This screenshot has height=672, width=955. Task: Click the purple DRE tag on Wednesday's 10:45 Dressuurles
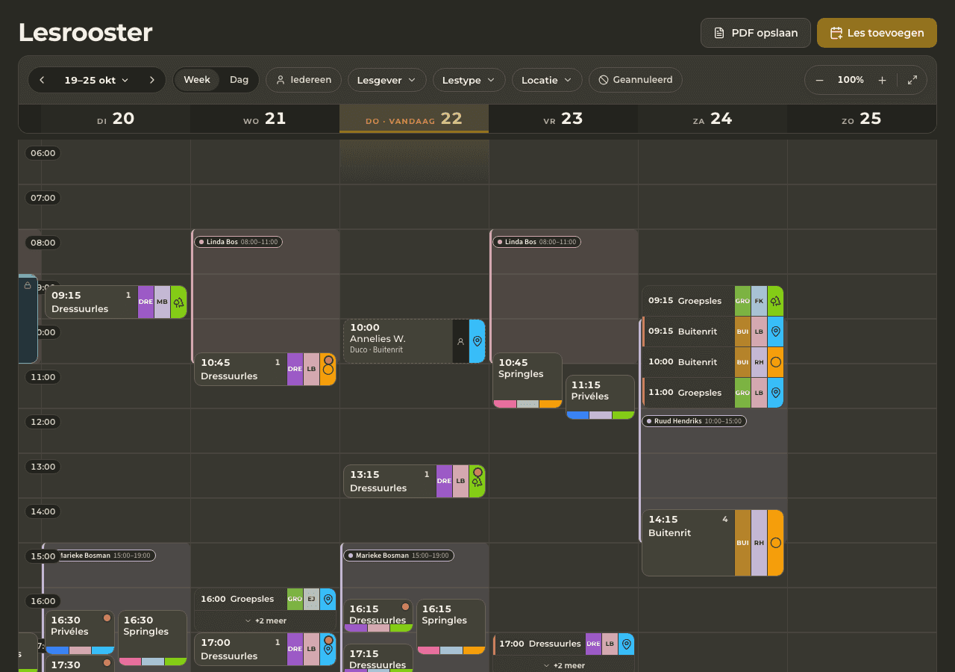pyautogui.click(x=295, y=370)
